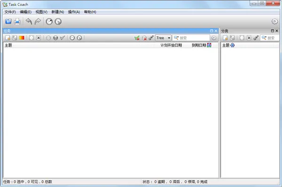Click the edit task icon in 任务 toolbar
This screenshot has width=282, height=187.
click(x=31, y=38)
